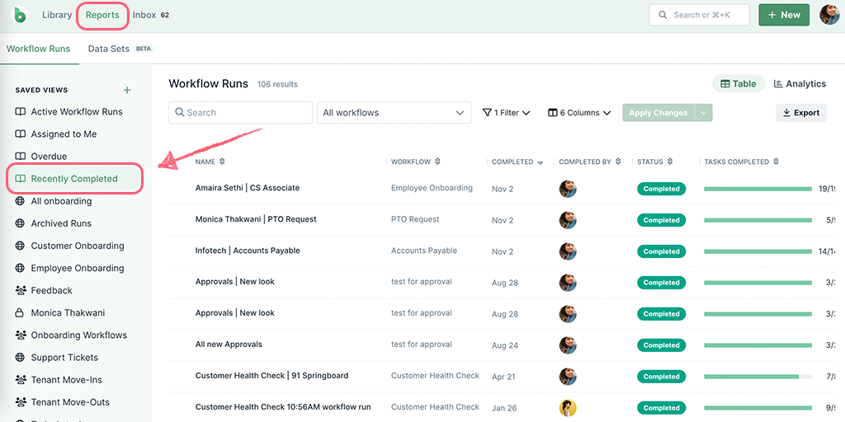Focus the global Search or ⌘+K field

click(x=700, y=15)
